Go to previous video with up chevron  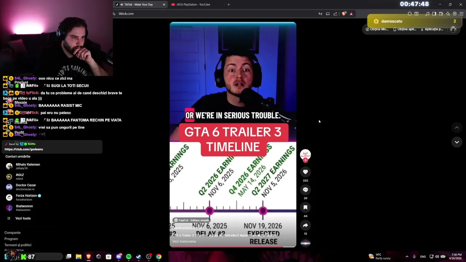(457, 127)
